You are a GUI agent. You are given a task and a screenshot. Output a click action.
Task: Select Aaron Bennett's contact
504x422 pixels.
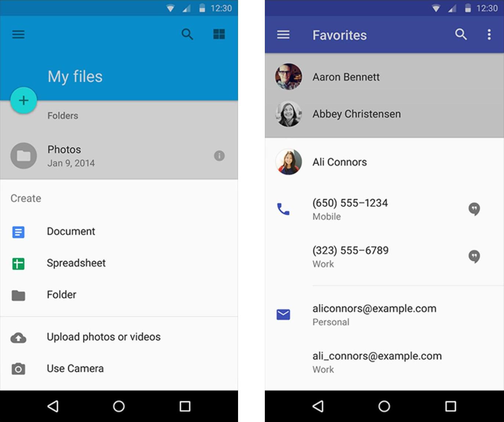coord(346,77)
